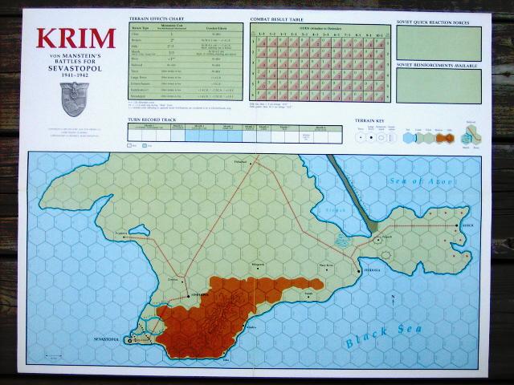Click the Soviet Reinforcements Available box
This screenshot has width=514, height=385.
click(439, 85)
